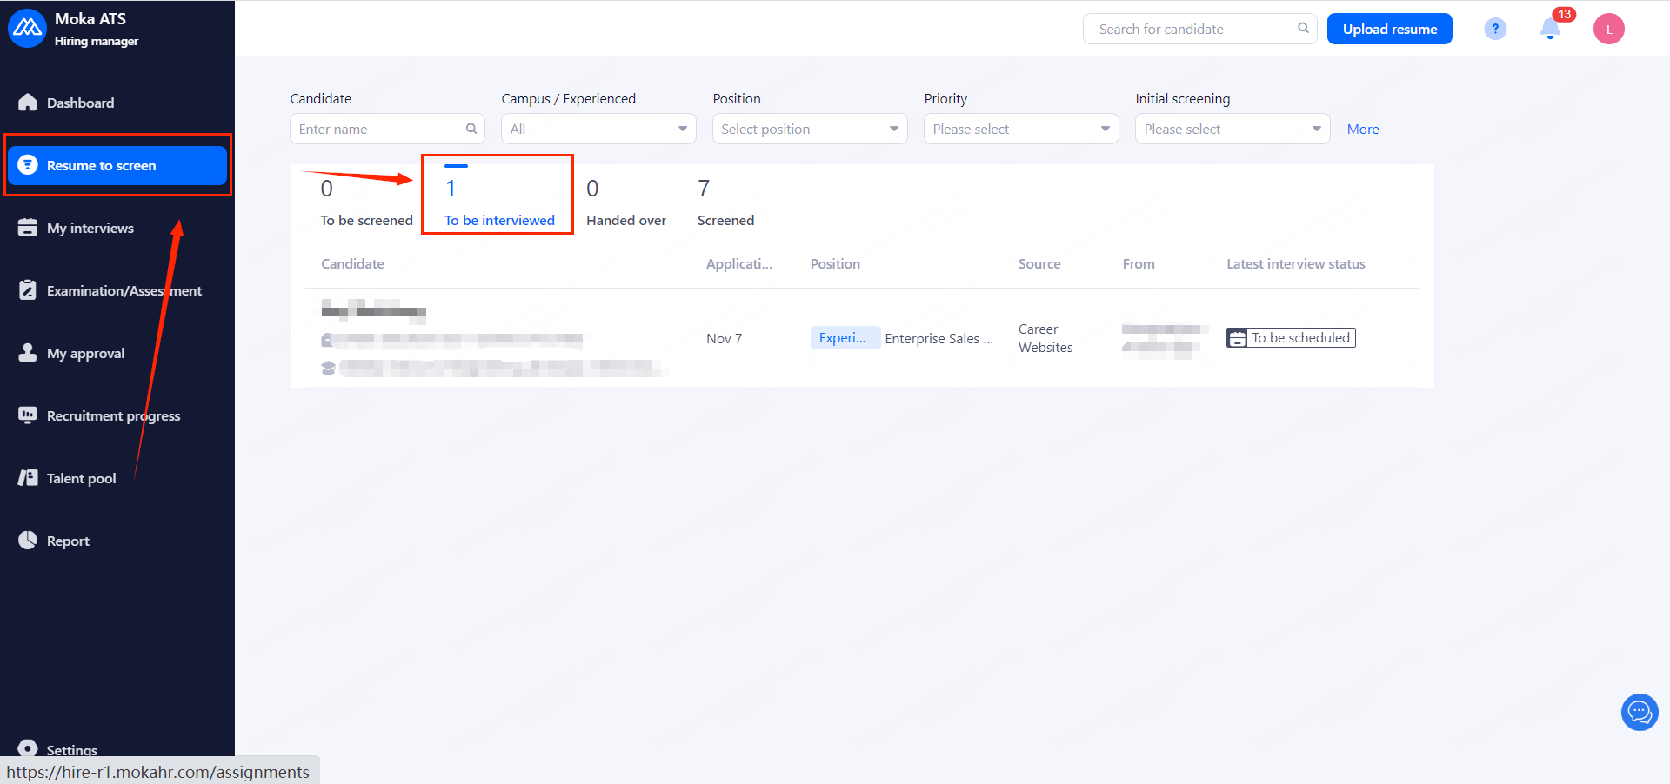Focus the Enter name candidate field
The width and height of the screenshot is (1670, 784).
tap(378, 129)
